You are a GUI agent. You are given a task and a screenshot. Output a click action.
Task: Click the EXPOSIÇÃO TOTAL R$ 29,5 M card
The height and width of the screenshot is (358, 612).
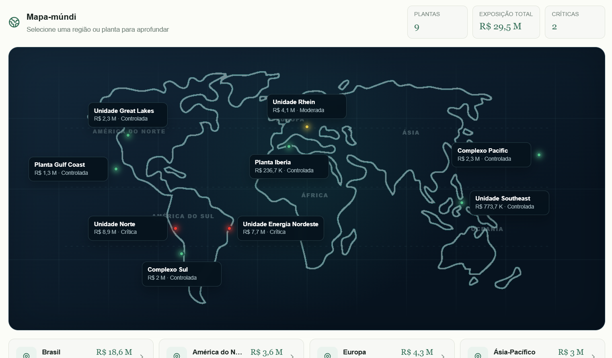506,22
